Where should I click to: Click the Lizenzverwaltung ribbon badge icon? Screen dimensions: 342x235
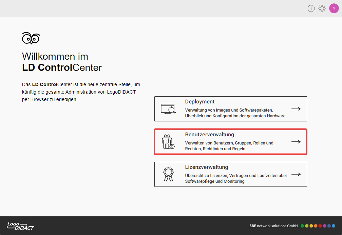tap(168, 174)
